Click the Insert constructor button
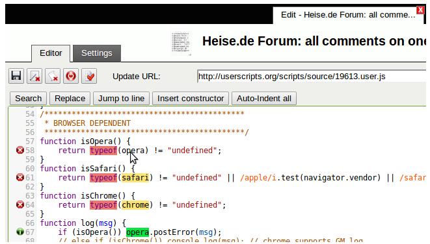The width and height of the screenshot is (430, 244). [191, 99]
